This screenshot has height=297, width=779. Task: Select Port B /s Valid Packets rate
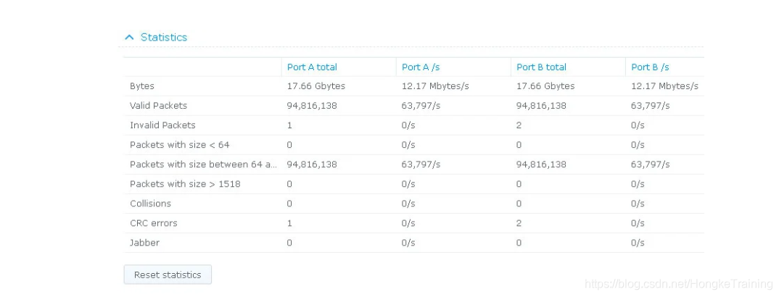coord(651,106)
